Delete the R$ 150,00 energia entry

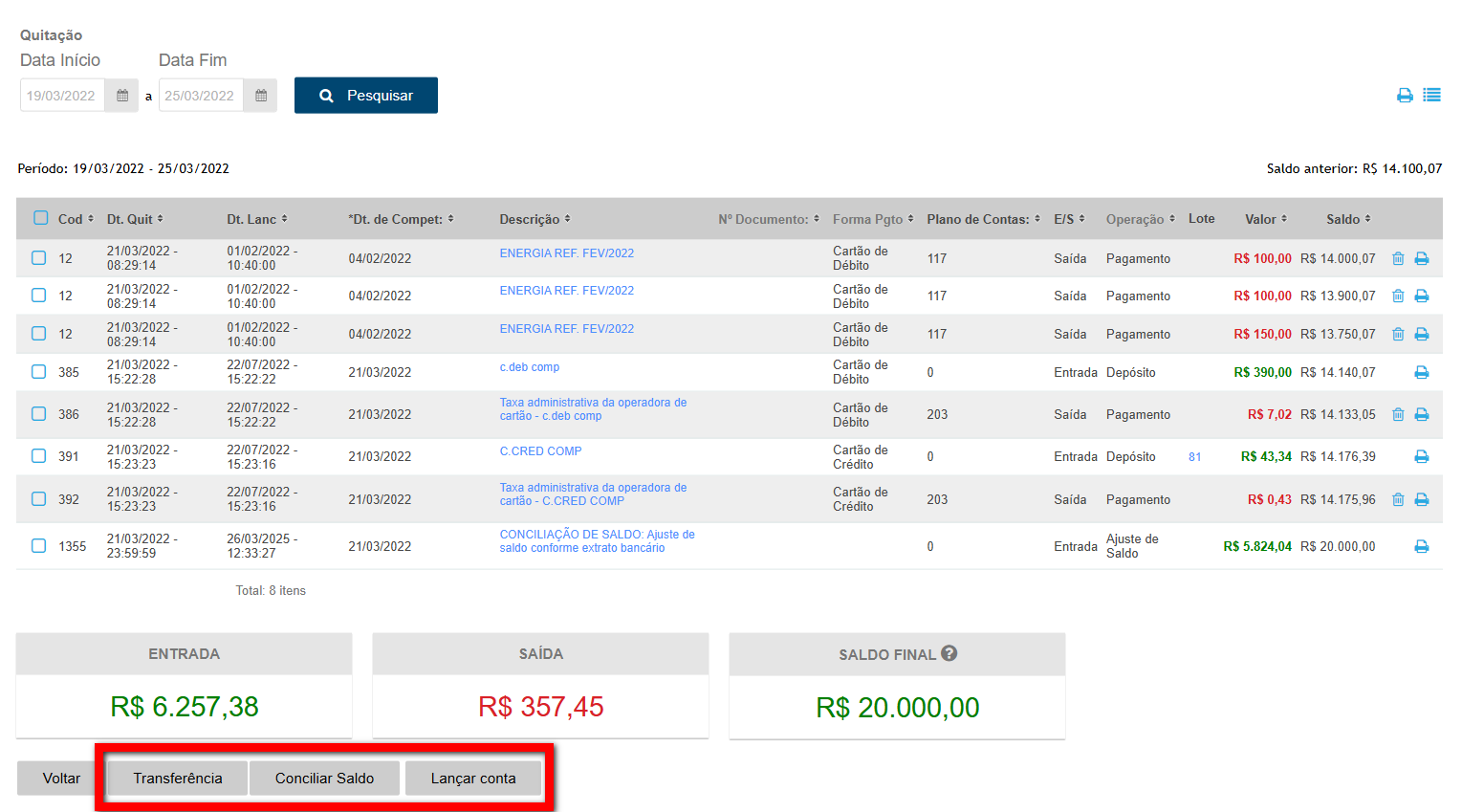pos(1398,334)
